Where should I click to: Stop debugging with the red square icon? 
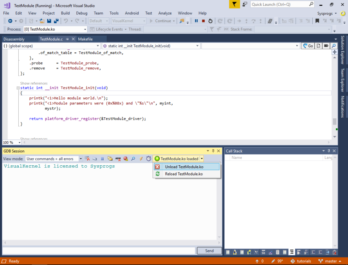[204, 21]
